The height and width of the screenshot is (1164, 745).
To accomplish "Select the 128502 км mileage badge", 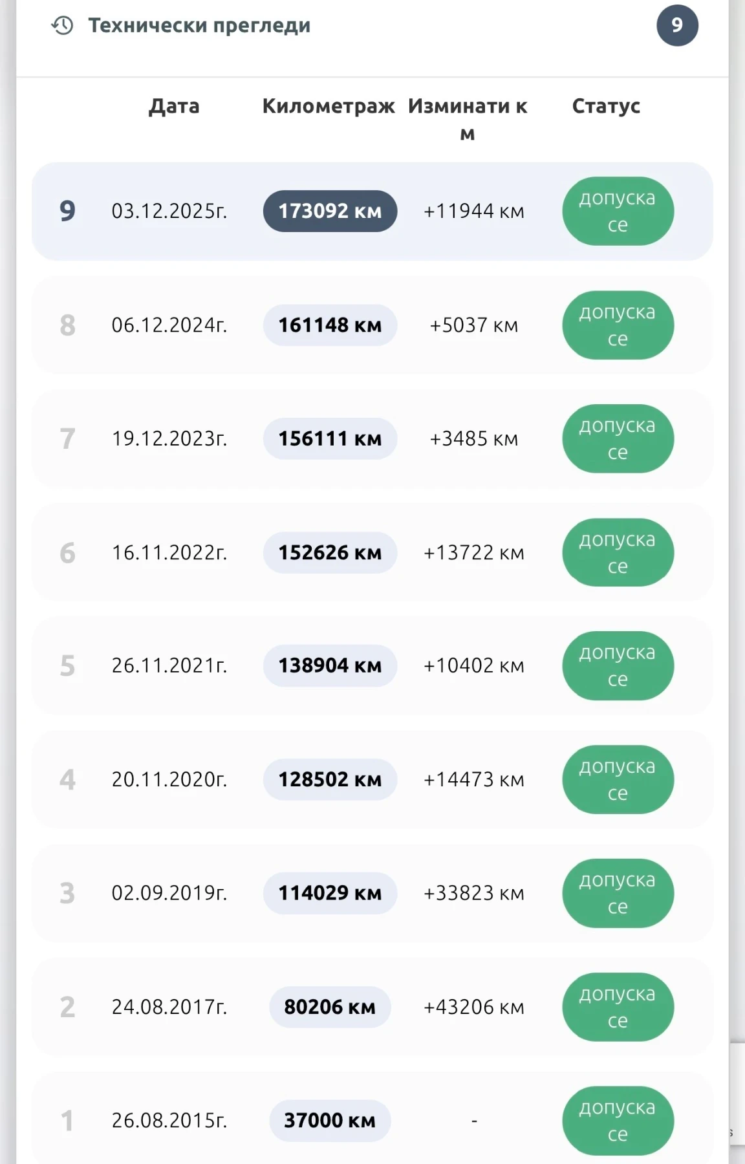I will tap(330, 779).
